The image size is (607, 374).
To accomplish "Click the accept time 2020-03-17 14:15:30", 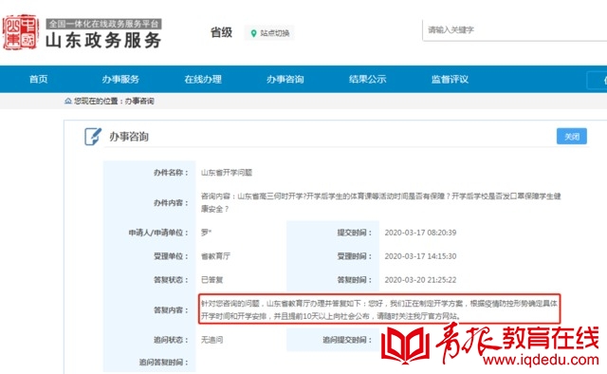I will tap(420, 256).
